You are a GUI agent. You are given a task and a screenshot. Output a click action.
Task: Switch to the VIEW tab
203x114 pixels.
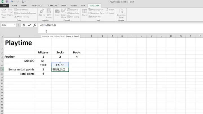pos(83,6)
